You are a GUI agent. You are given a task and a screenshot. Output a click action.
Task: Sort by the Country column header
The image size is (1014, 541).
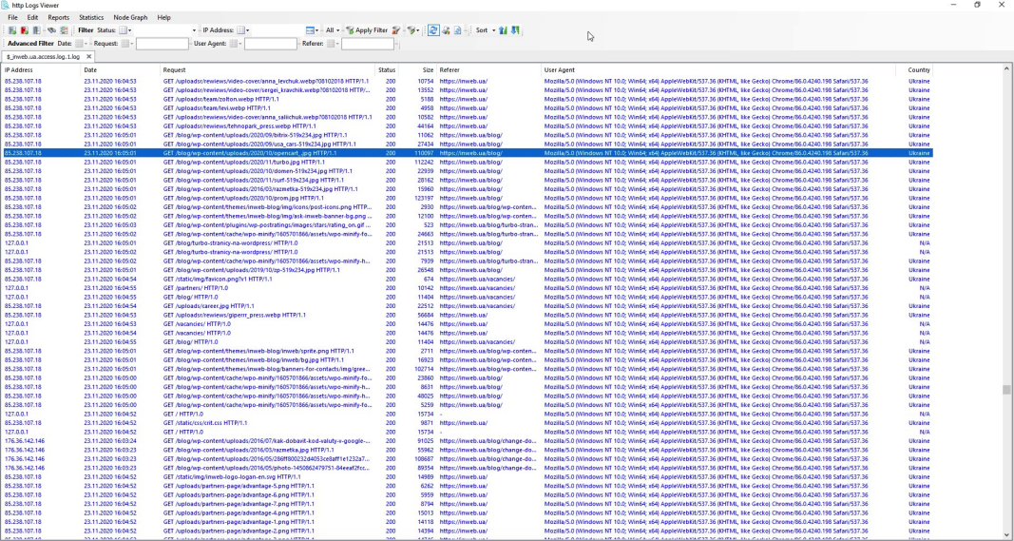[x=914, y=70]
